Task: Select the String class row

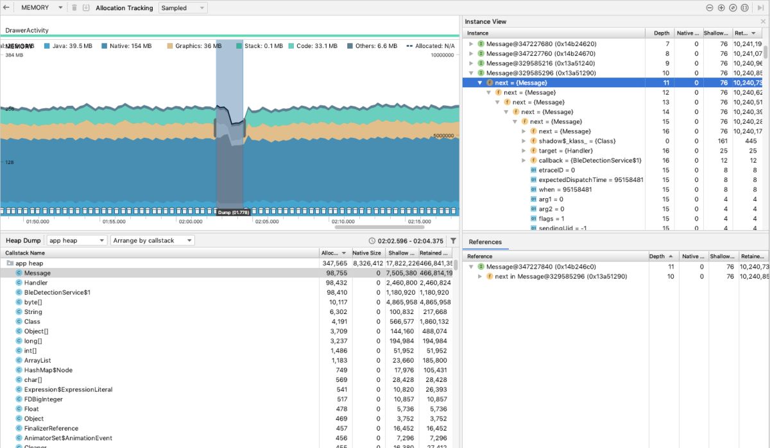Action: click(228, 311)
